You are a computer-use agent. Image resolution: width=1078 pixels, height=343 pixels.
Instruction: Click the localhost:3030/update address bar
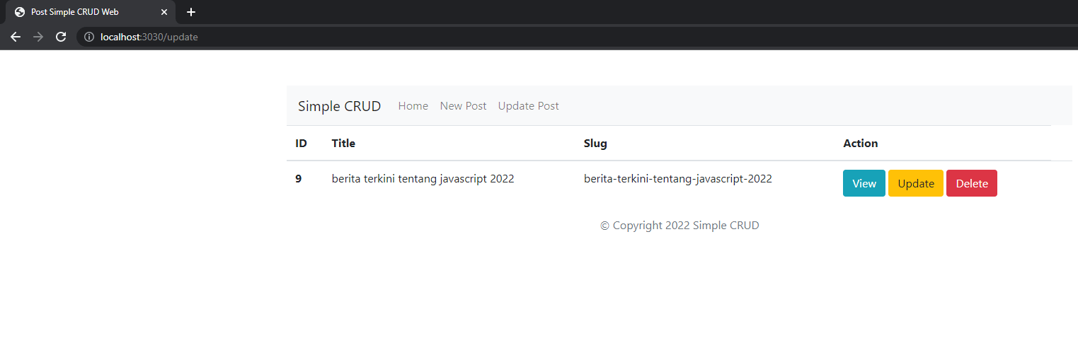577,37
